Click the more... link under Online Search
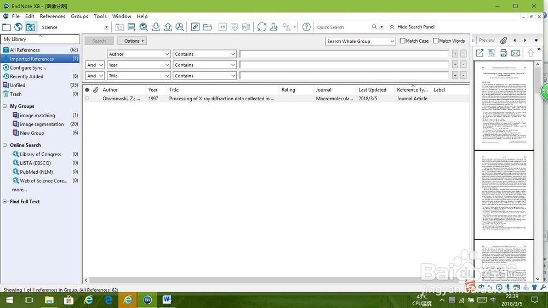 (19, 190)
